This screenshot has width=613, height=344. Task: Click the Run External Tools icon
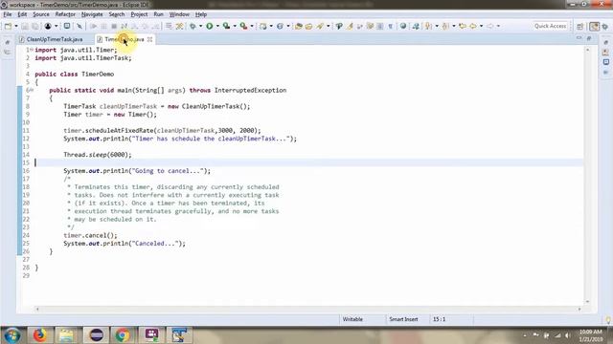[x=243, y=26]
